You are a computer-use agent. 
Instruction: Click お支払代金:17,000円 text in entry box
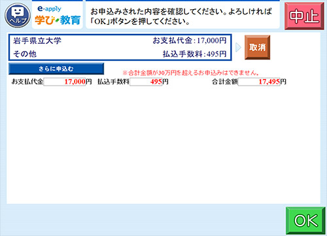(190, 41)
